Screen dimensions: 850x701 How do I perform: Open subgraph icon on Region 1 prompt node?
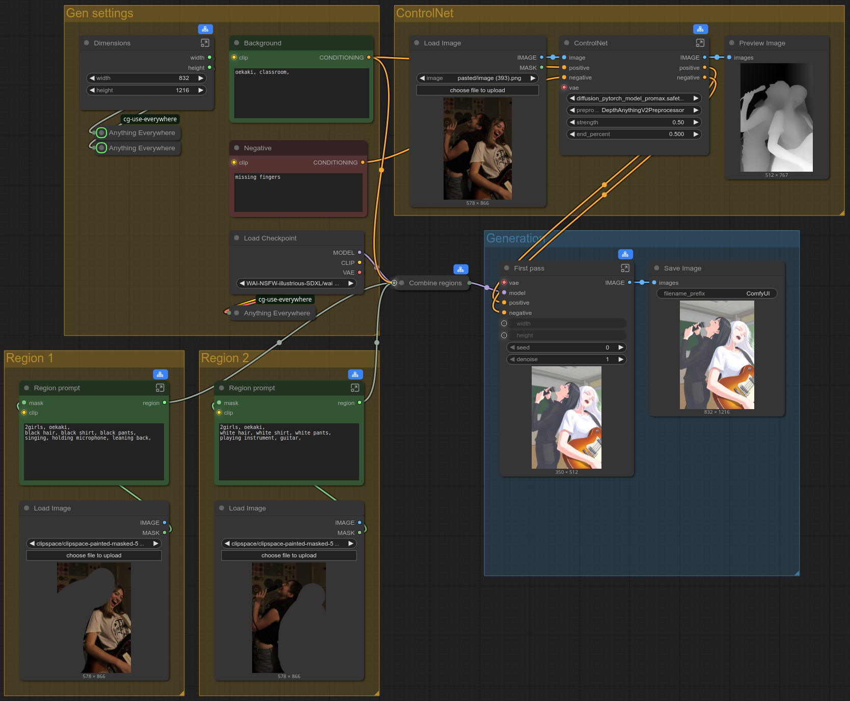coord(160,388)
